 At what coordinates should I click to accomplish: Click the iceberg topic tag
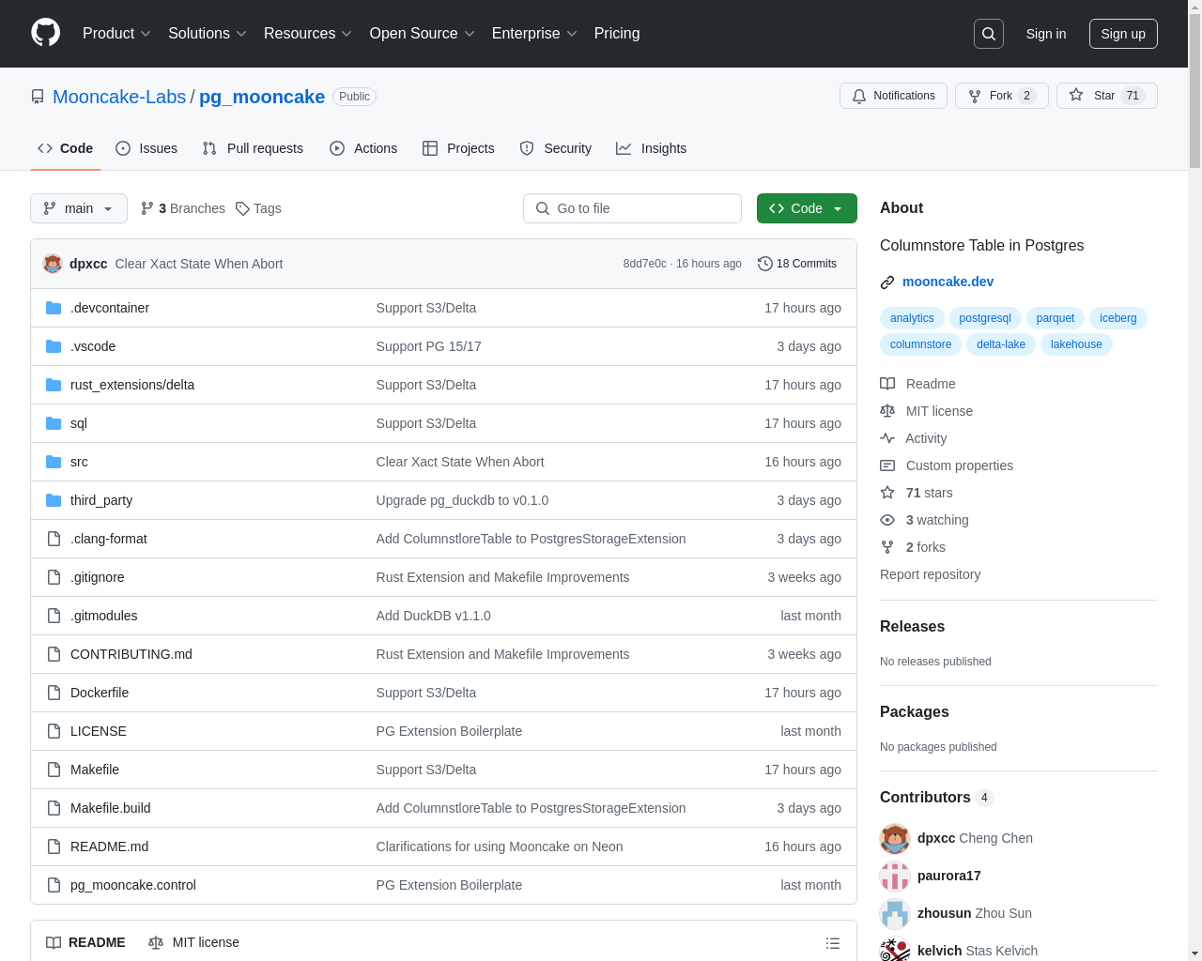click(1118, 318)
